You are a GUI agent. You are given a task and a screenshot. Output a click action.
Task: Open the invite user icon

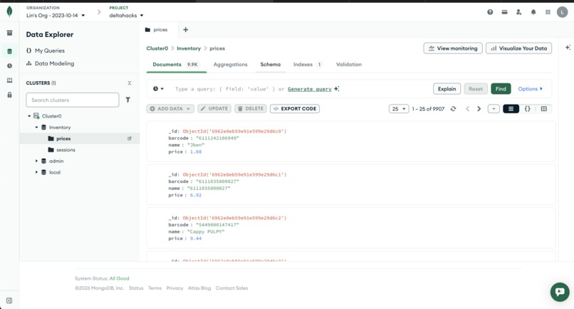(x=518, y=12)
